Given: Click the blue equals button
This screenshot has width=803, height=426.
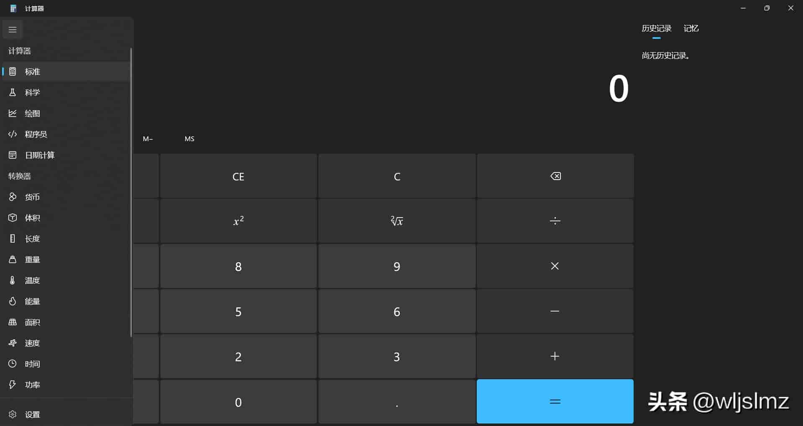Looking at the screenshot, I should 555,401.
